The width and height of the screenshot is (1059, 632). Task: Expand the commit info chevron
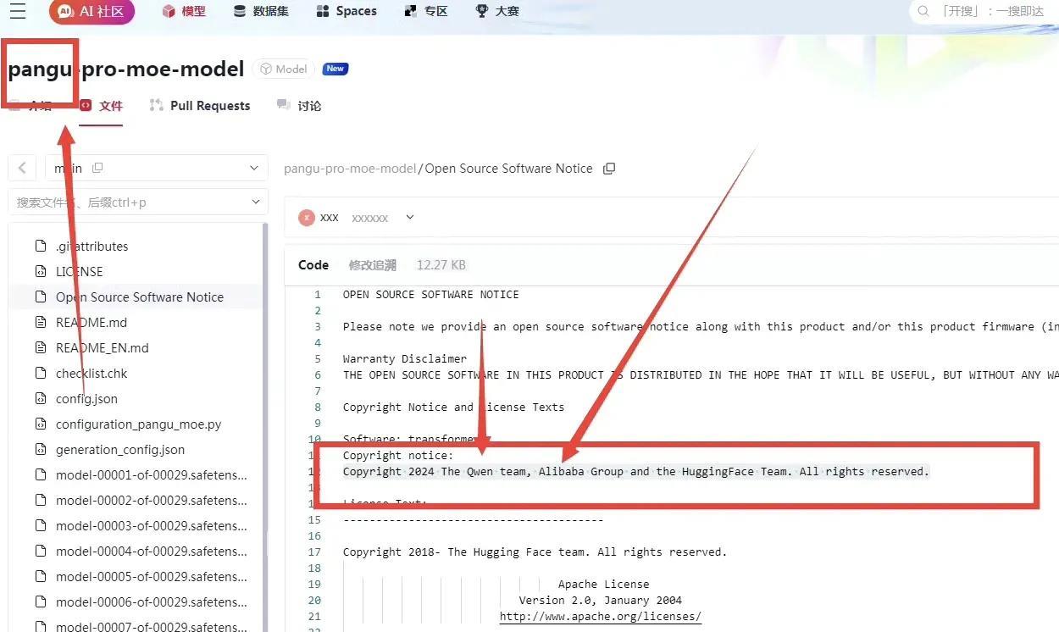[x=409, y=218]
